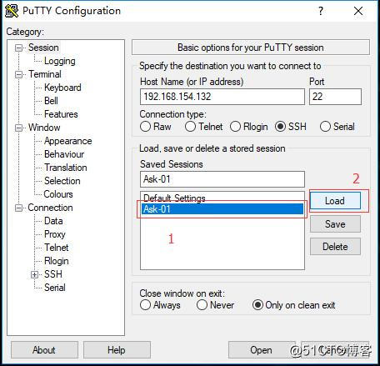Open the Telnet category in tree
380x366 pixels.
click(57, 248)
